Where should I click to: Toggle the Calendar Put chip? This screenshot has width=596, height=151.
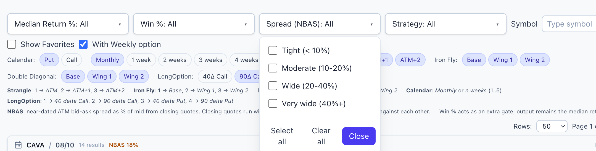[49, 60]
